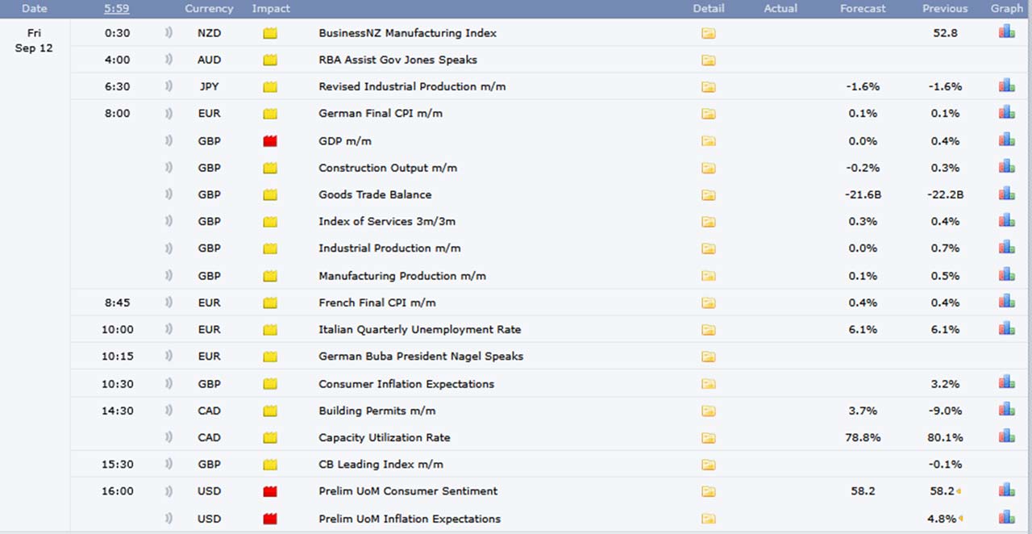The width and height of the screenshot is (1032, 534).
Task: Toggle sound alert for Construction Output m/m
Action: click(x=169, y=168)
